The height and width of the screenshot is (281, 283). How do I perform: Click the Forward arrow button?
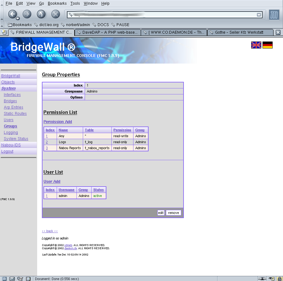click(x=27, y=14)
